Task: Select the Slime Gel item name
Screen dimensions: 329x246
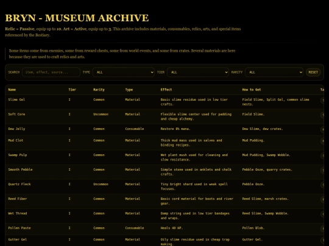Action: click(x=16, y=100)
